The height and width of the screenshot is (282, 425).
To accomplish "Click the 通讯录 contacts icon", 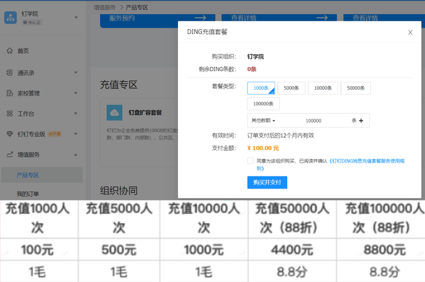I will coord(9,73).
